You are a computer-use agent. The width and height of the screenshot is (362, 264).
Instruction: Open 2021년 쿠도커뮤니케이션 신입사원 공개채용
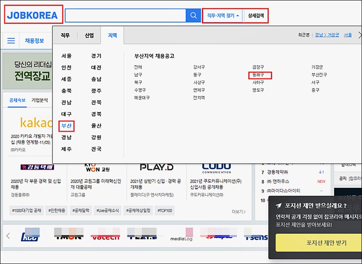point(215,184)
